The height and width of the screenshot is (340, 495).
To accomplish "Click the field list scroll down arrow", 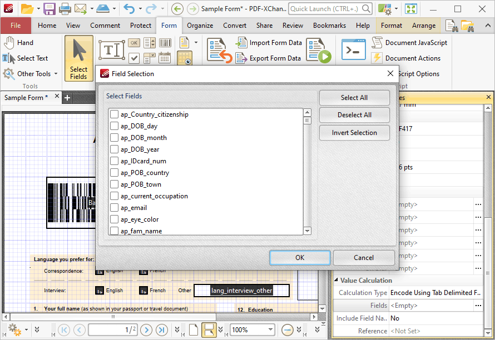I will click(307, 231).
